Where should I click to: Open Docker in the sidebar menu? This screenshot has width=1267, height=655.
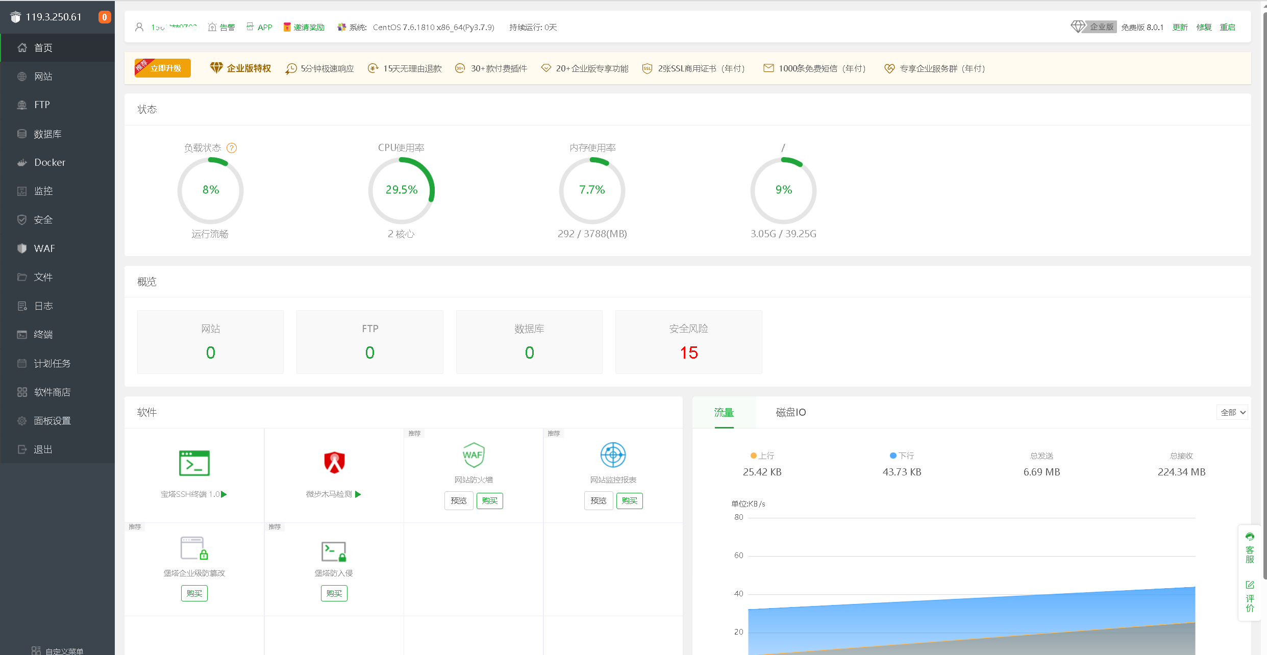tap(49, 162)
